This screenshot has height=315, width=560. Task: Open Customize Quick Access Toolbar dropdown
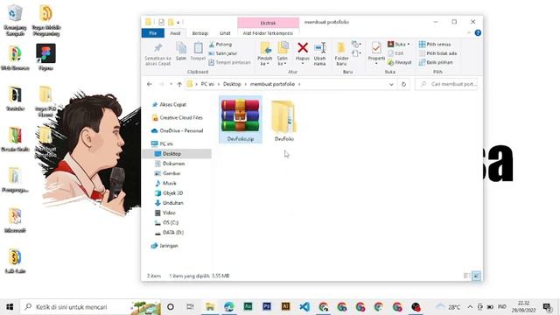coord(178,23)
